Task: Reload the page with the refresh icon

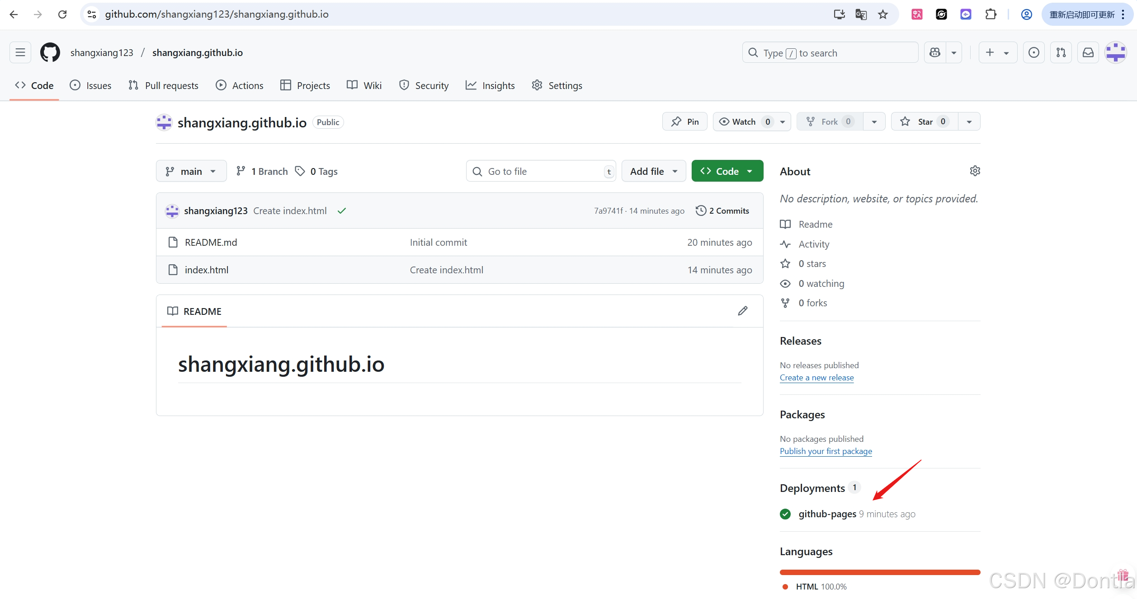Action: point(62,14)
